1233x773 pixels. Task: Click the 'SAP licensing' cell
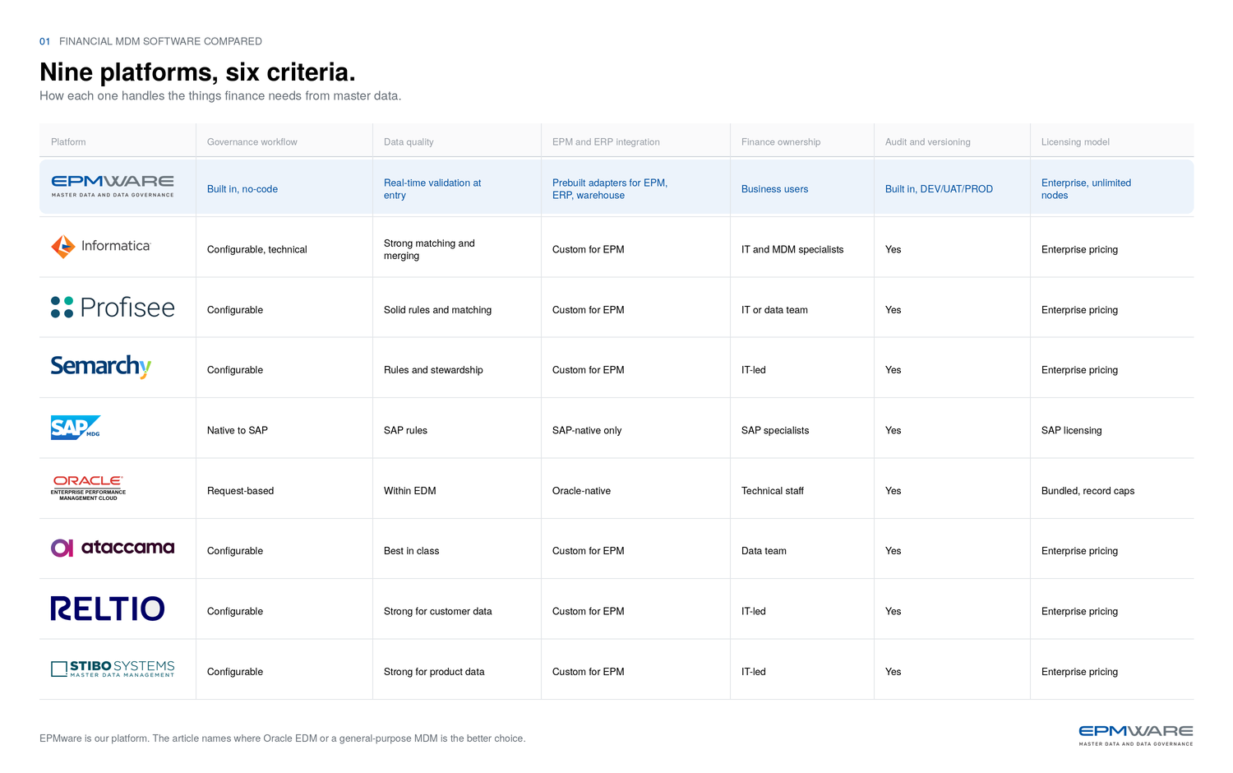pyautogui.click(x=1071, y=430)
